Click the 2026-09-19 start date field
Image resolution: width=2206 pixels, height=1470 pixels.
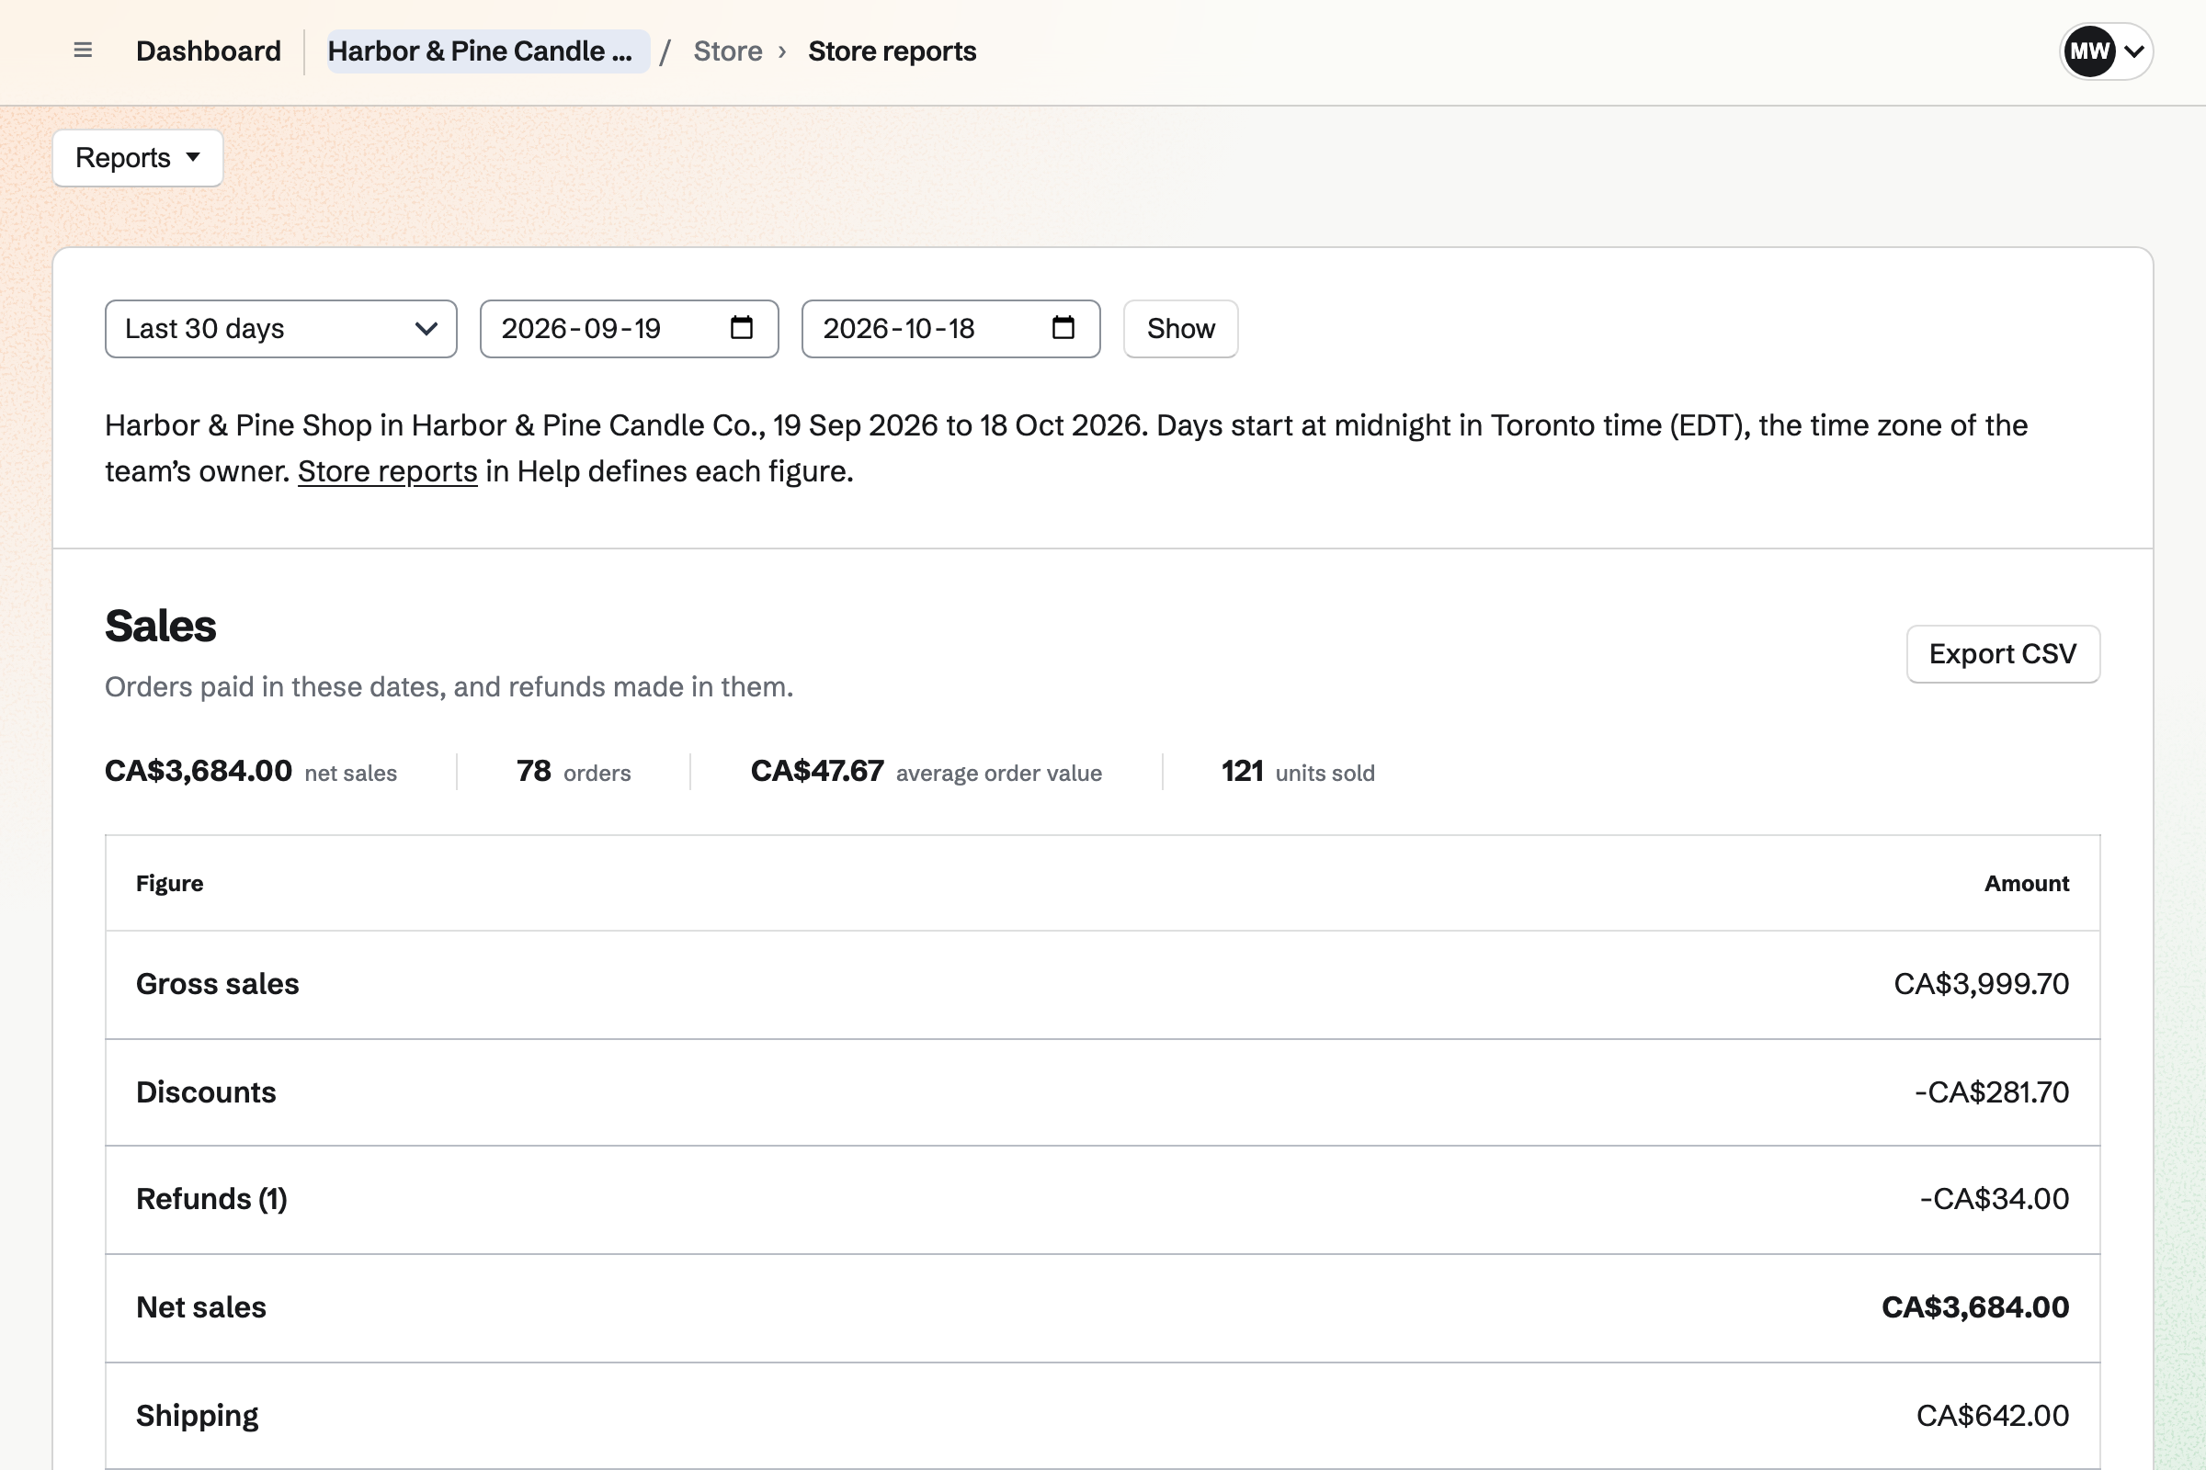630,329
